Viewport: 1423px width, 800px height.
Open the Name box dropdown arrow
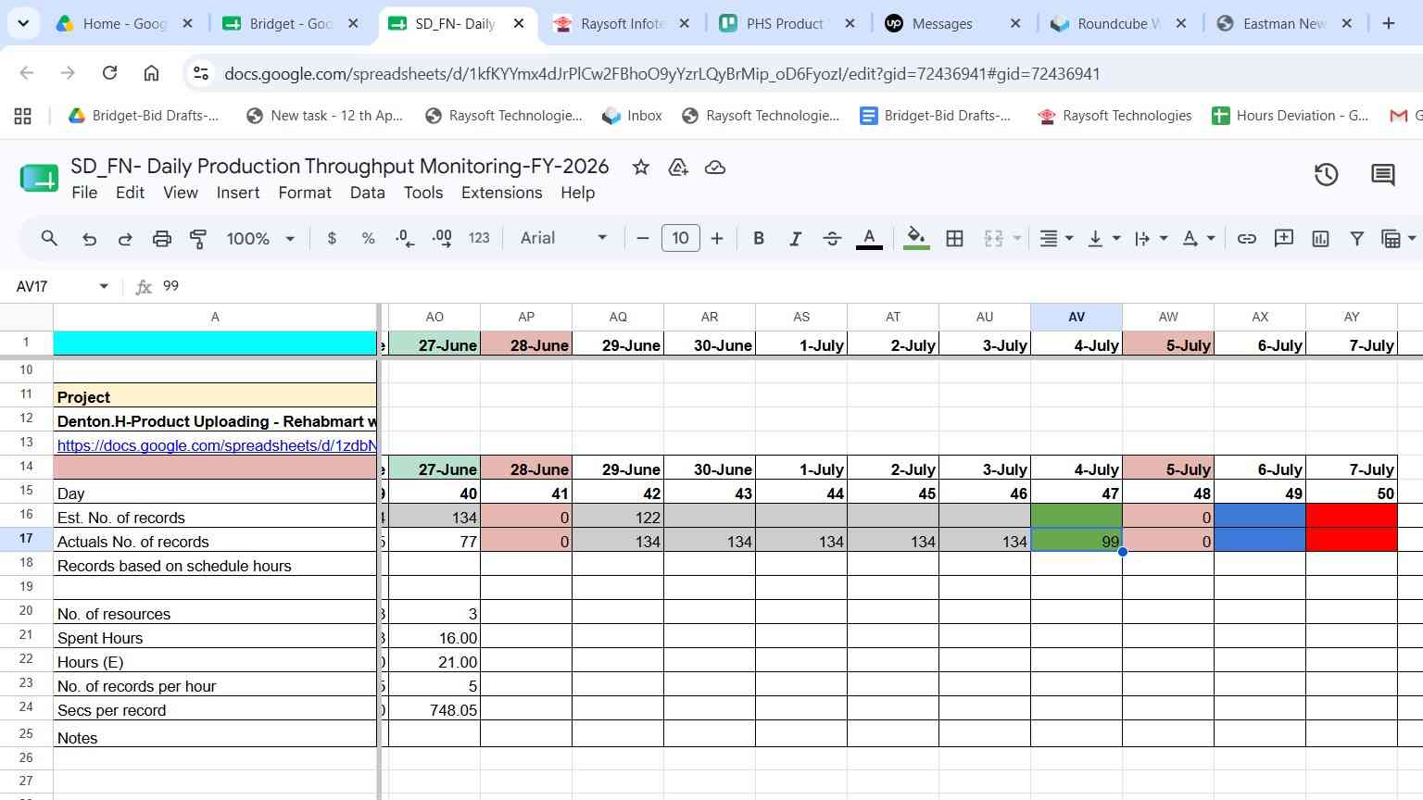(x=104, y=286)
